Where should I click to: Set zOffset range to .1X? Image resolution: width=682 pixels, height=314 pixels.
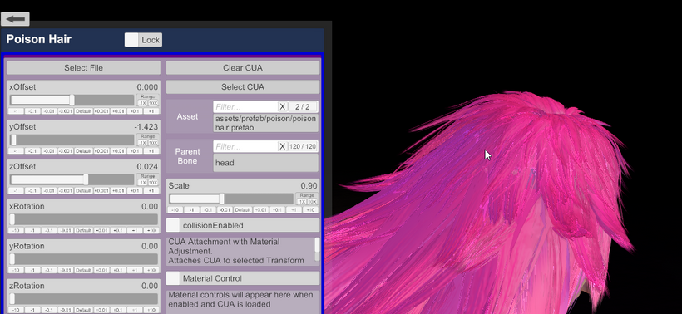[143, 183]
